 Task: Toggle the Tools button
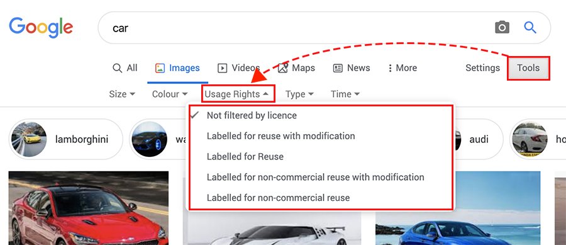pos(528,68)
